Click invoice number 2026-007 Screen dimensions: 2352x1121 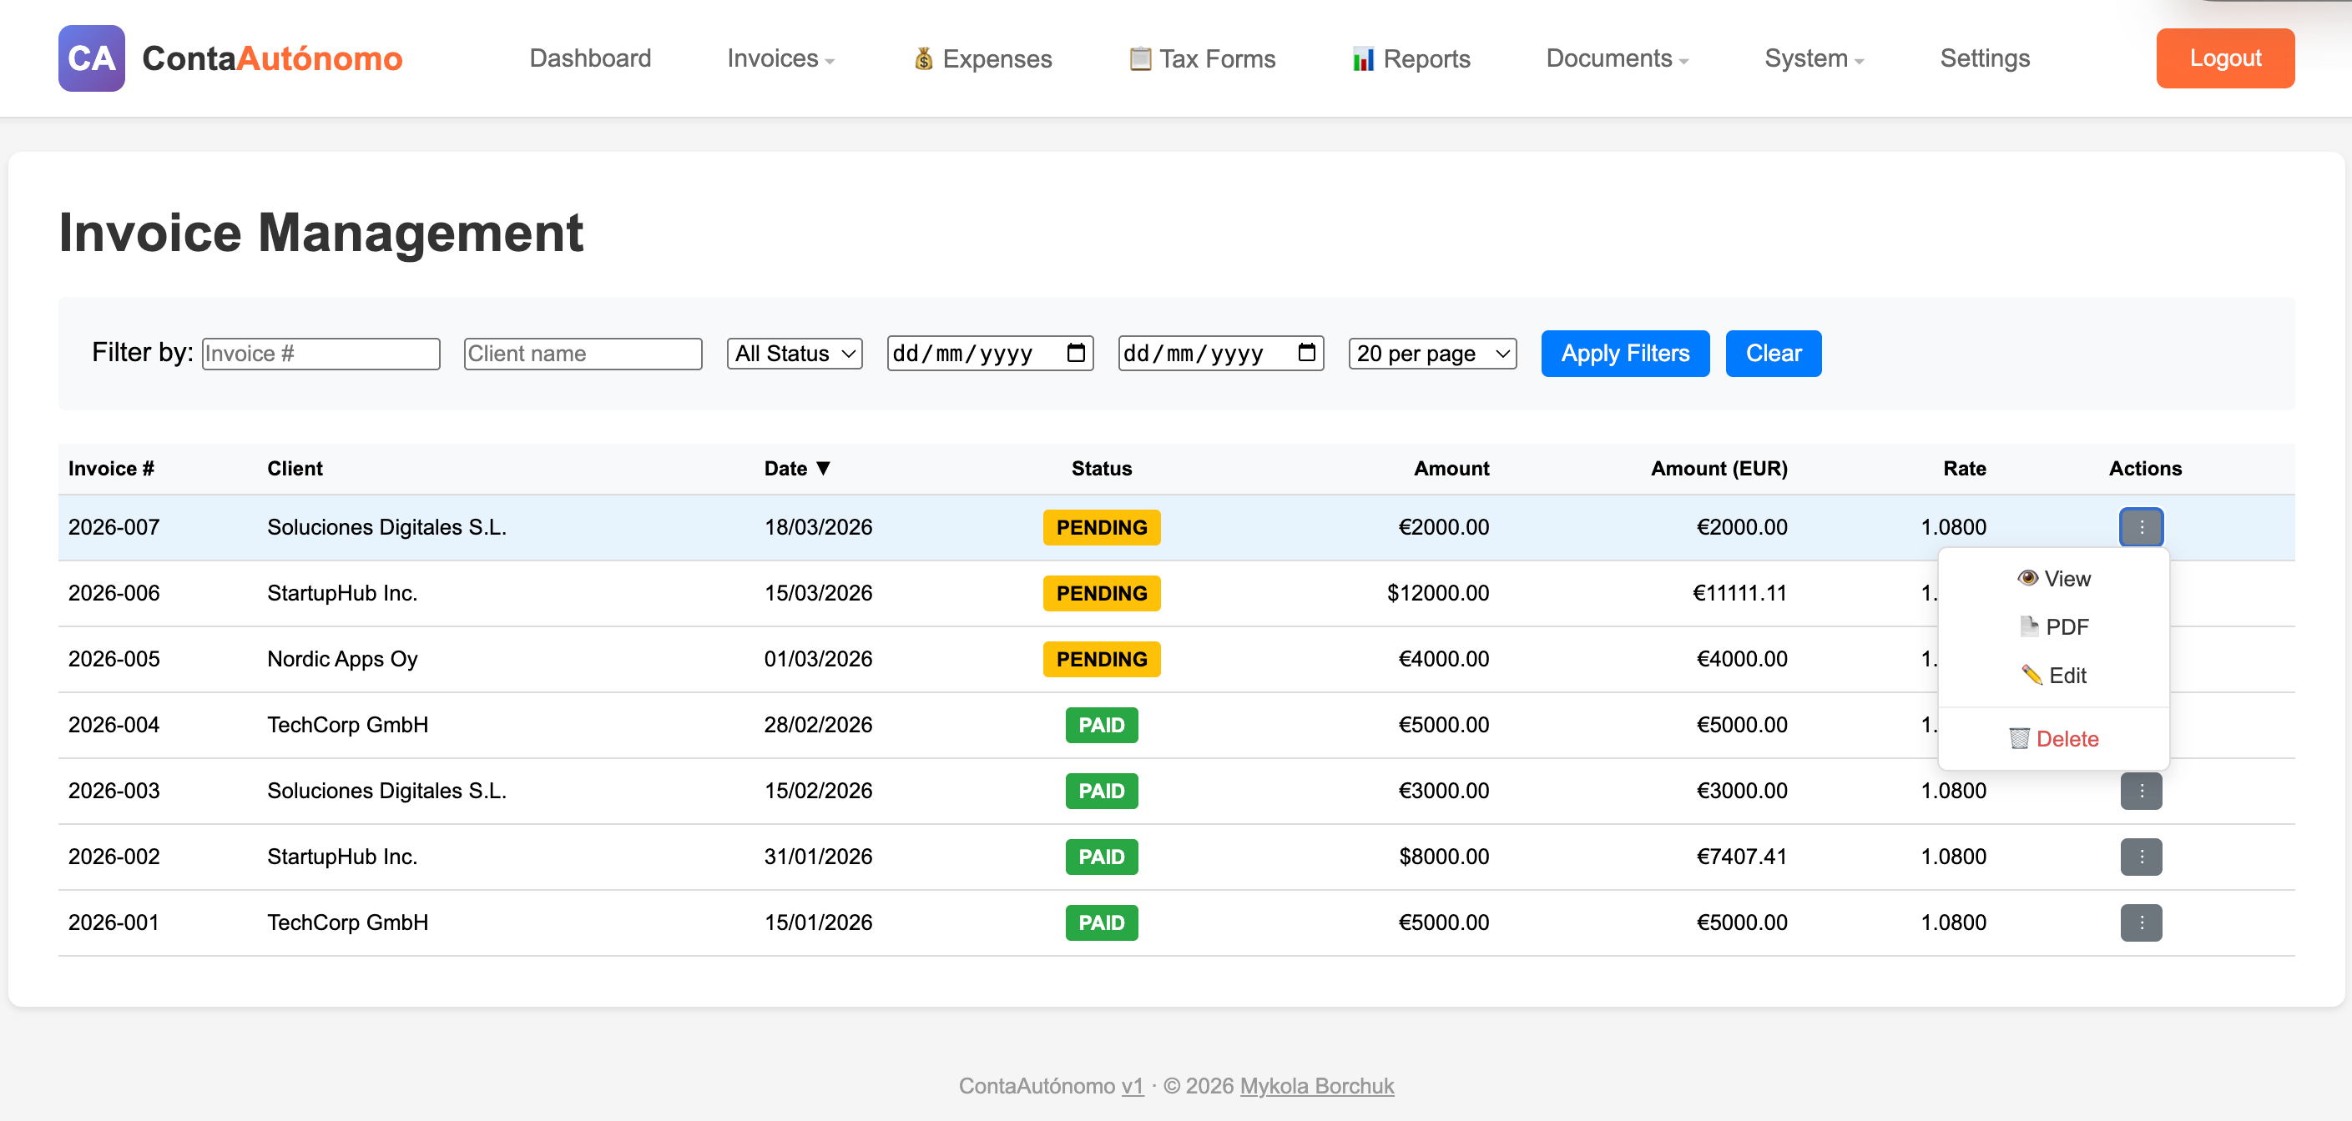point(114,527)
